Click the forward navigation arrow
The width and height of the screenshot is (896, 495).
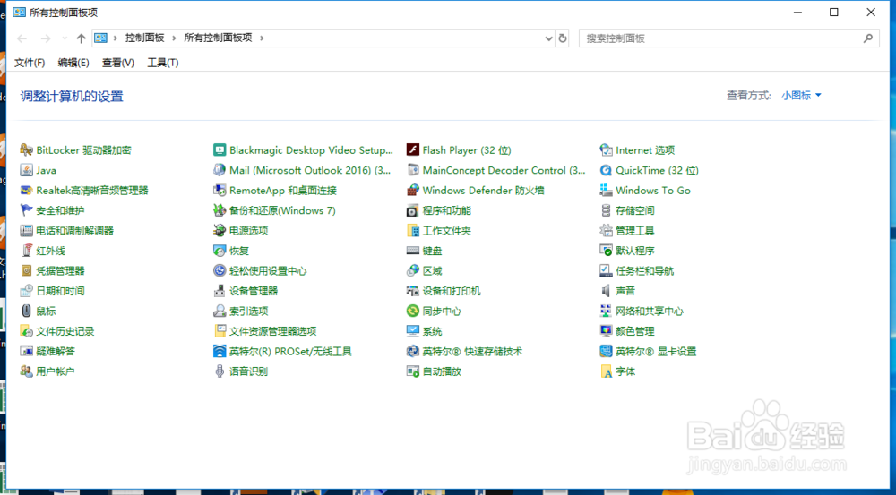point(45,38)
